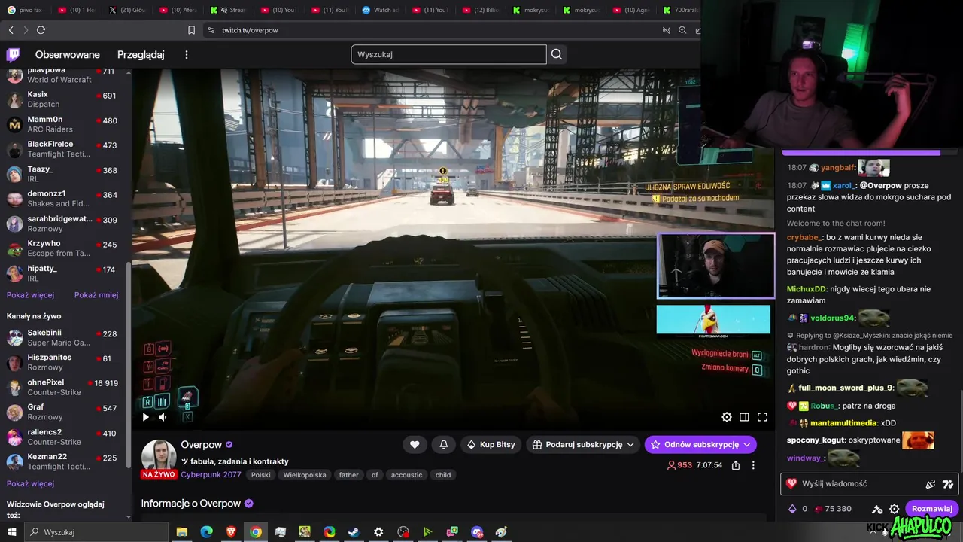Open the hype party popper icon
The image size is (963, 542).
coord(931,484)
